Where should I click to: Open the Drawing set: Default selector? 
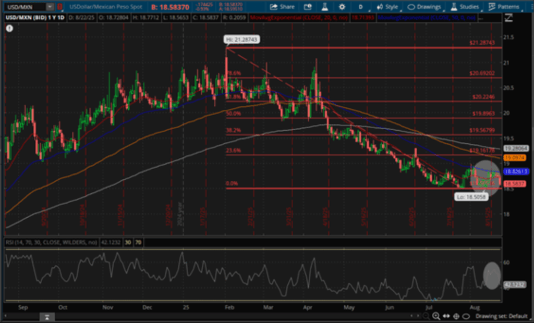[500, 316]
